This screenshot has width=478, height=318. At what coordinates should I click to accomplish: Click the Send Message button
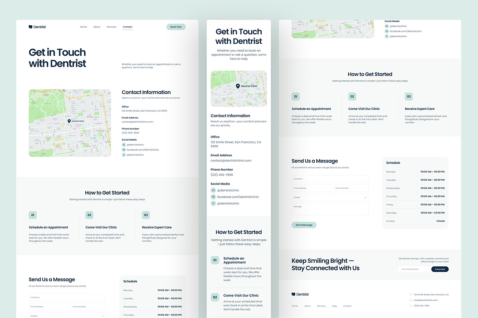304,225
